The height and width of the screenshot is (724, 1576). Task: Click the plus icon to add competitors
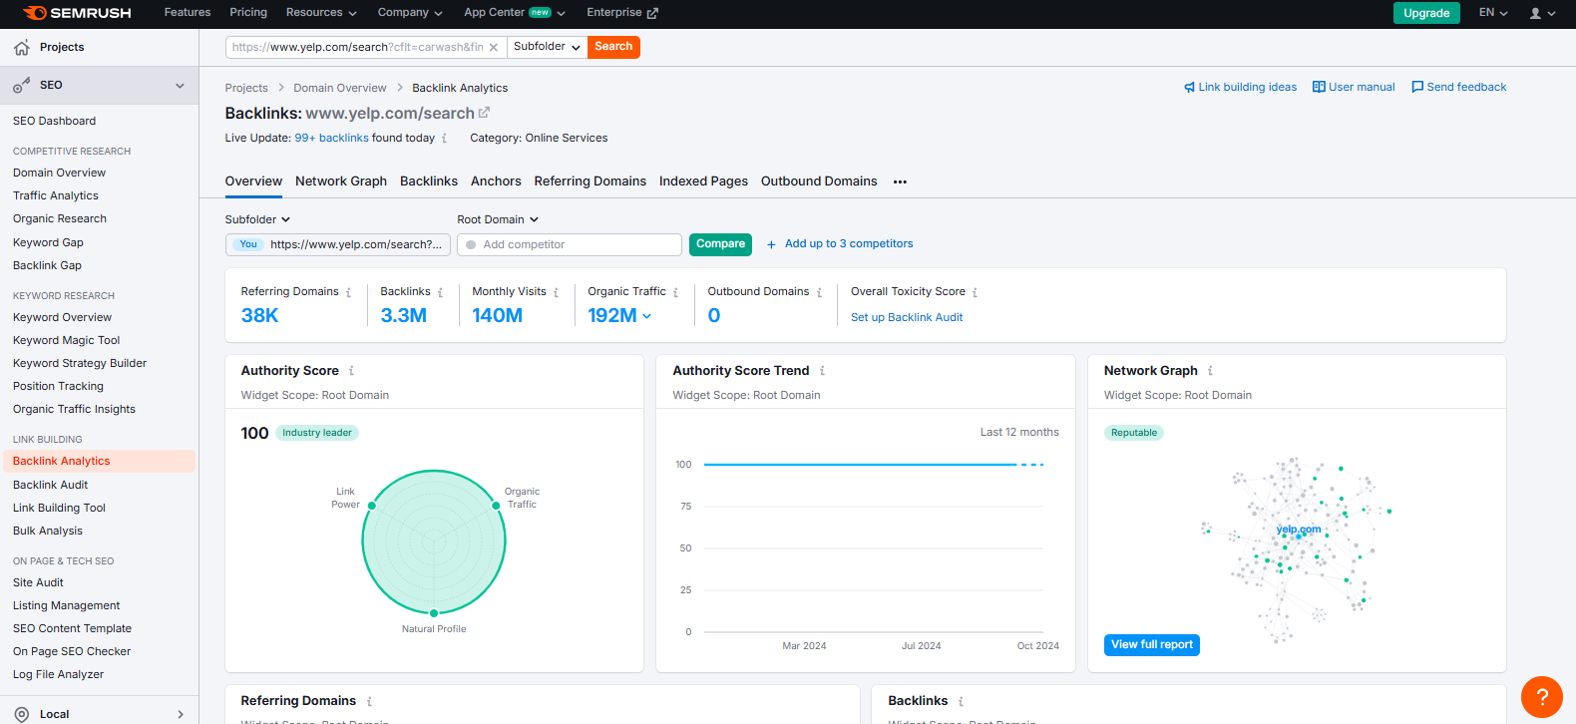[x=771, y=244]
